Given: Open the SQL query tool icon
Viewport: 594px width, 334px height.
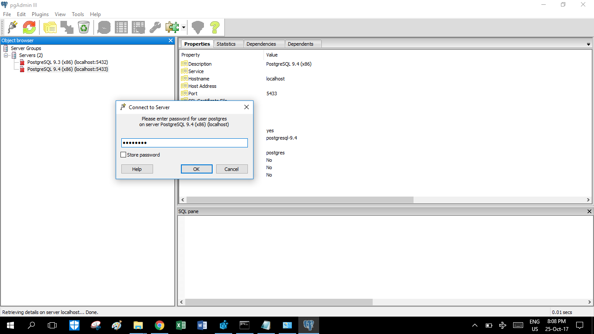Looking at the screenshot, I should [x=104, y=27].
